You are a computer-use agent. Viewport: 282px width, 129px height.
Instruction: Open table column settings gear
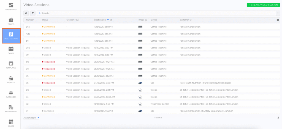[278, 20]
